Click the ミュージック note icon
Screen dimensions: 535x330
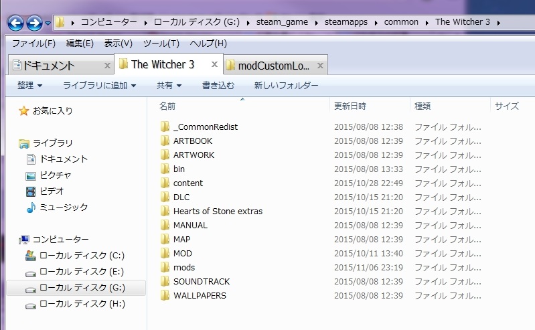coord(31,207)
